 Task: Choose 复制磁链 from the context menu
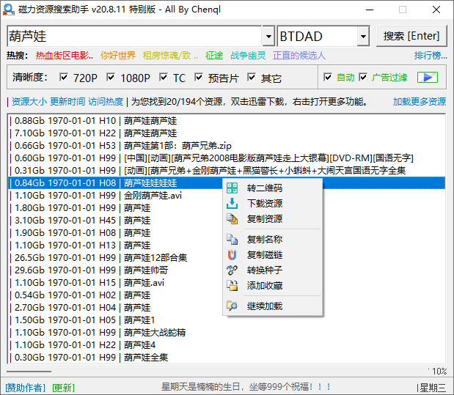pyautogui.click(x=265, y=255)
